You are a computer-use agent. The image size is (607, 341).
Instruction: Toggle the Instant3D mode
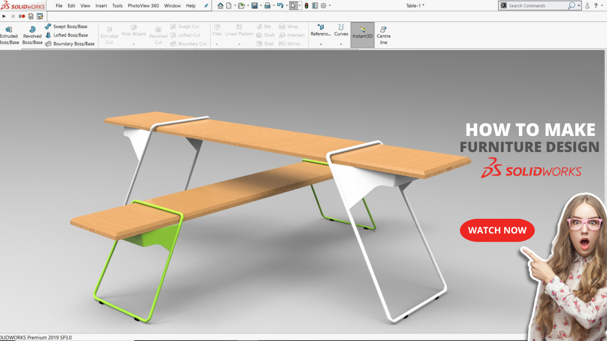pyautogui.click(x=362, y=35)
